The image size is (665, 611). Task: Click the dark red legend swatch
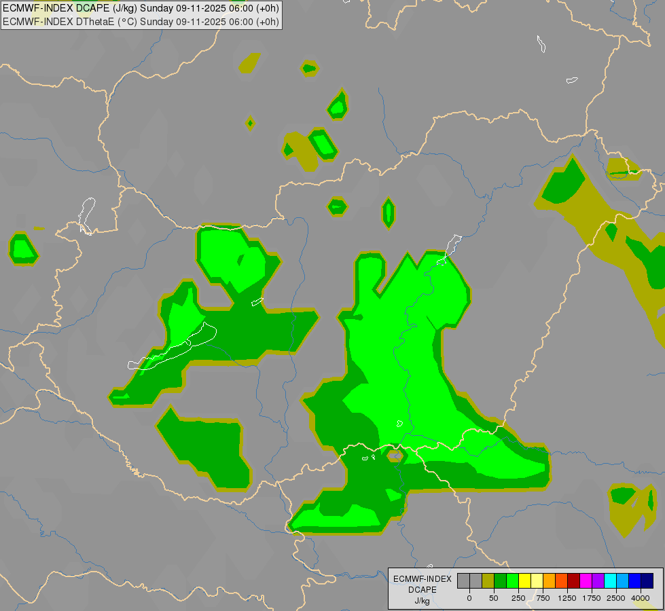click(x=574, y=581)
